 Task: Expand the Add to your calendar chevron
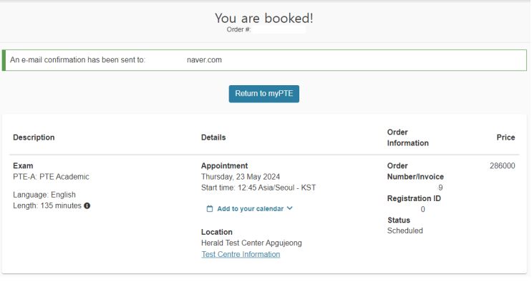290,208
